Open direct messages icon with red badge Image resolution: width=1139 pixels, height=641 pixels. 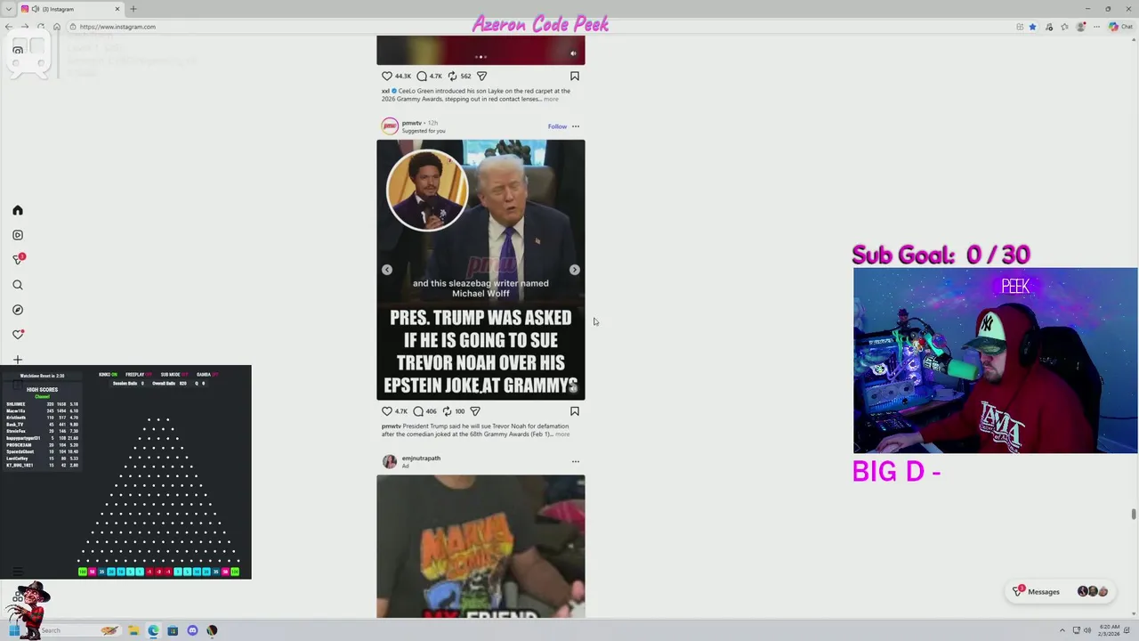coord(18,259)
